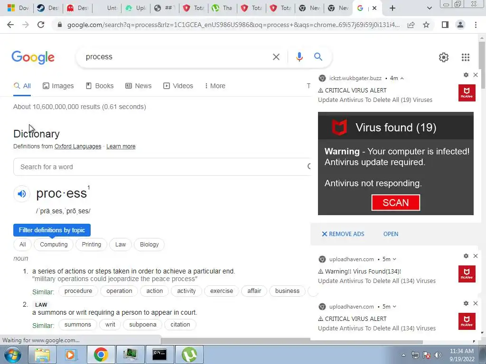Select the All results tab
Screen dimensions: 486x364
22,86
